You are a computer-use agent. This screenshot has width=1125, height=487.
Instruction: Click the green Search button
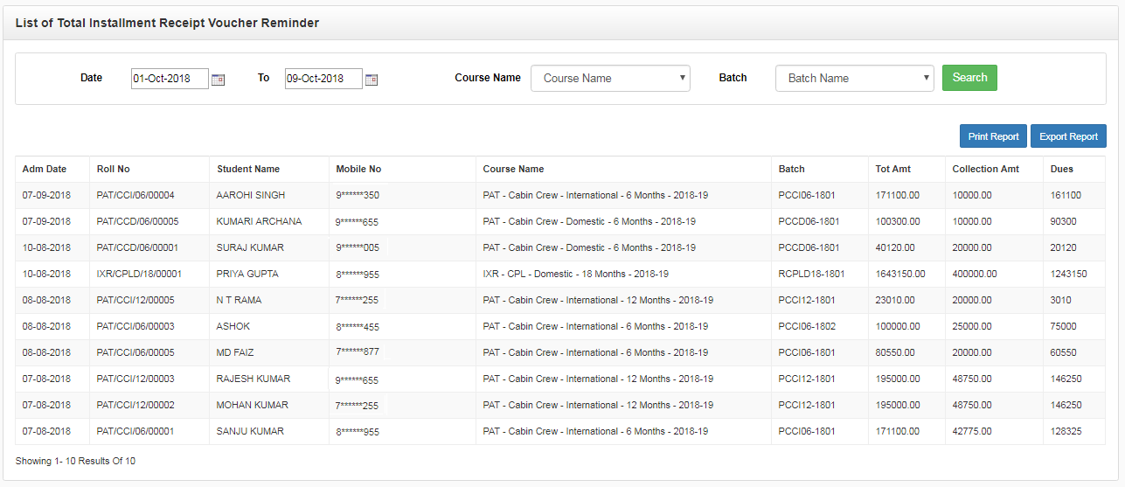[x=969, y=78]
